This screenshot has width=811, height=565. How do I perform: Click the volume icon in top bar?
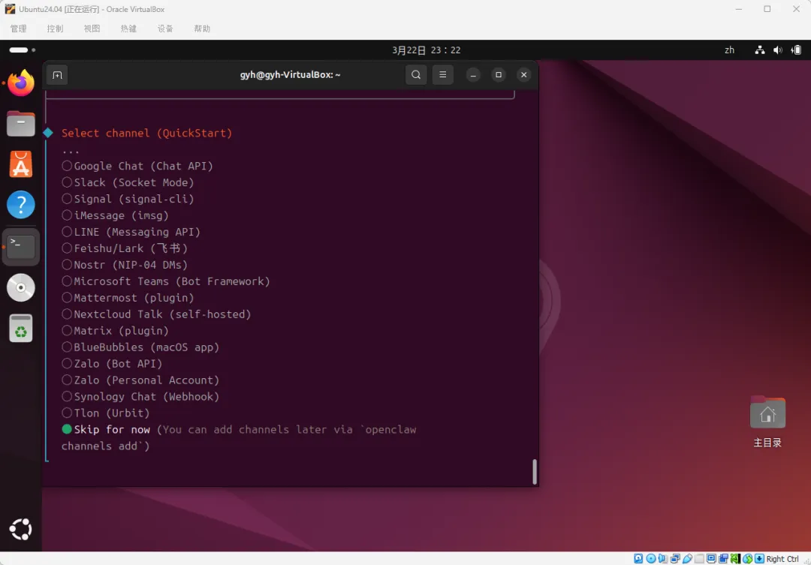coord(777,50)
